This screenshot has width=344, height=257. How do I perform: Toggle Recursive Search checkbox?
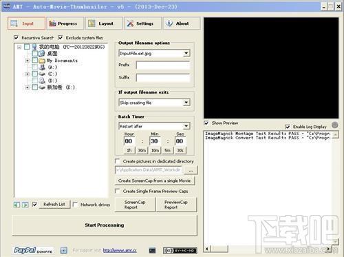click(x=17, y=37)
